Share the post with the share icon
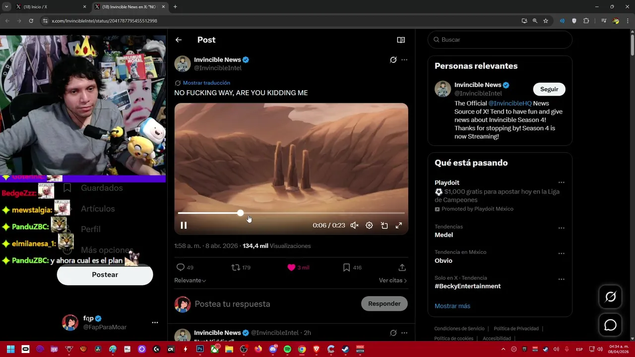 click(402, 267)
